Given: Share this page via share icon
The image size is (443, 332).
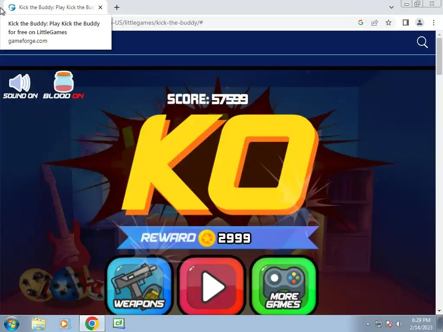Looking at the screenshot, I should (x=375, y=22).
